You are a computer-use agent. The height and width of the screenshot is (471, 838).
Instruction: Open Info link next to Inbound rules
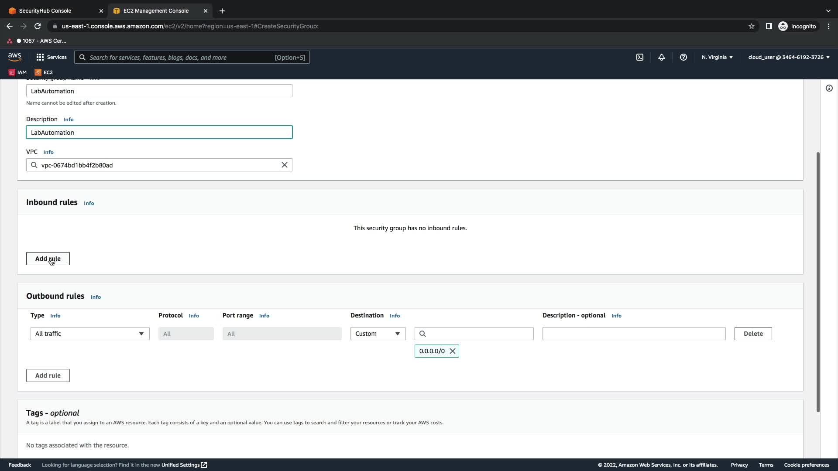pos(89,203)
